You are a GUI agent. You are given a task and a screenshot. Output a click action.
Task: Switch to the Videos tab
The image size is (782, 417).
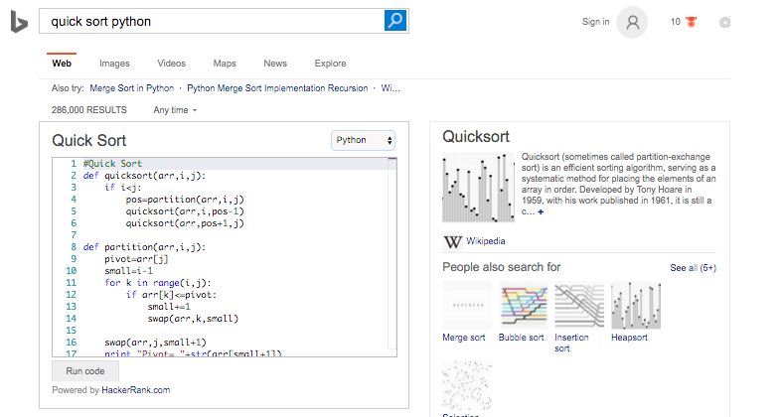click(171, 64)
